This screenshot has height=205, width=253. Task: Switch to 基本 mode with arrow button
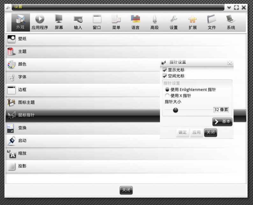coord(222,122)
